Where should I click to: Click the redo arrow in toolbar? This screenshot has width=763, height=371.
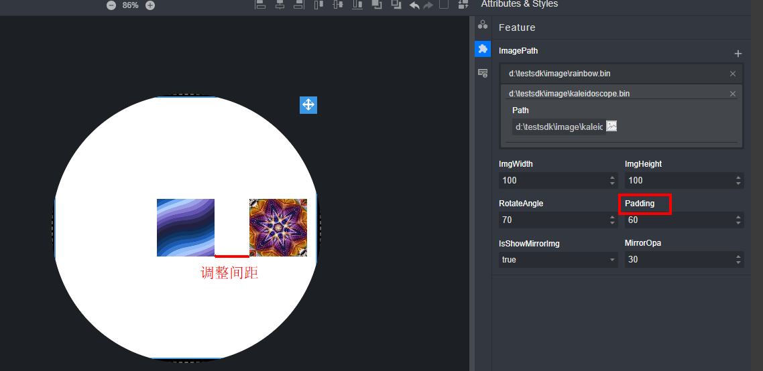point(428,5)
